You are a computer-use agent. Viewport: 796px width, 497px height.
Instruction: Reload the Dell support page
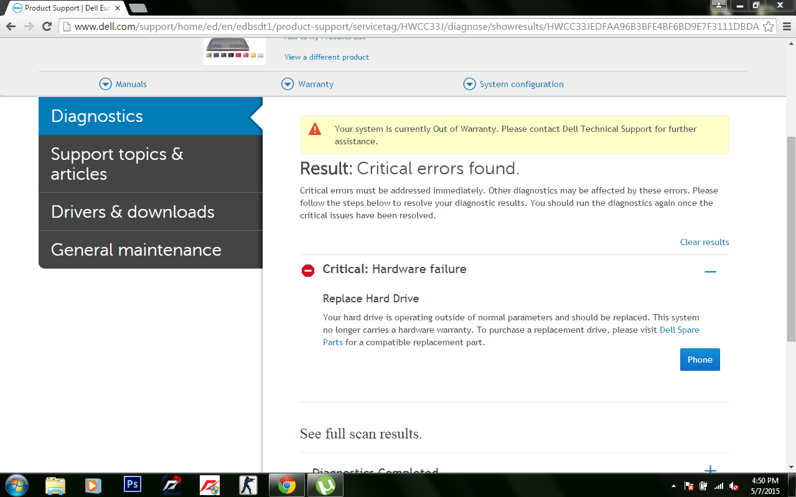click(x=47, y=26)
